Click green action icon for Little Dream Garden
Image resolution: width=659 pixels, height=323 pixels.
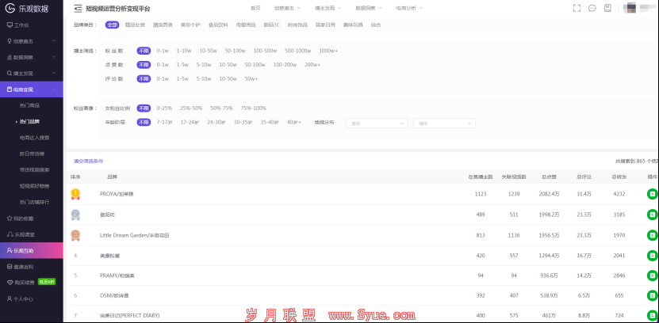point(652,235)
